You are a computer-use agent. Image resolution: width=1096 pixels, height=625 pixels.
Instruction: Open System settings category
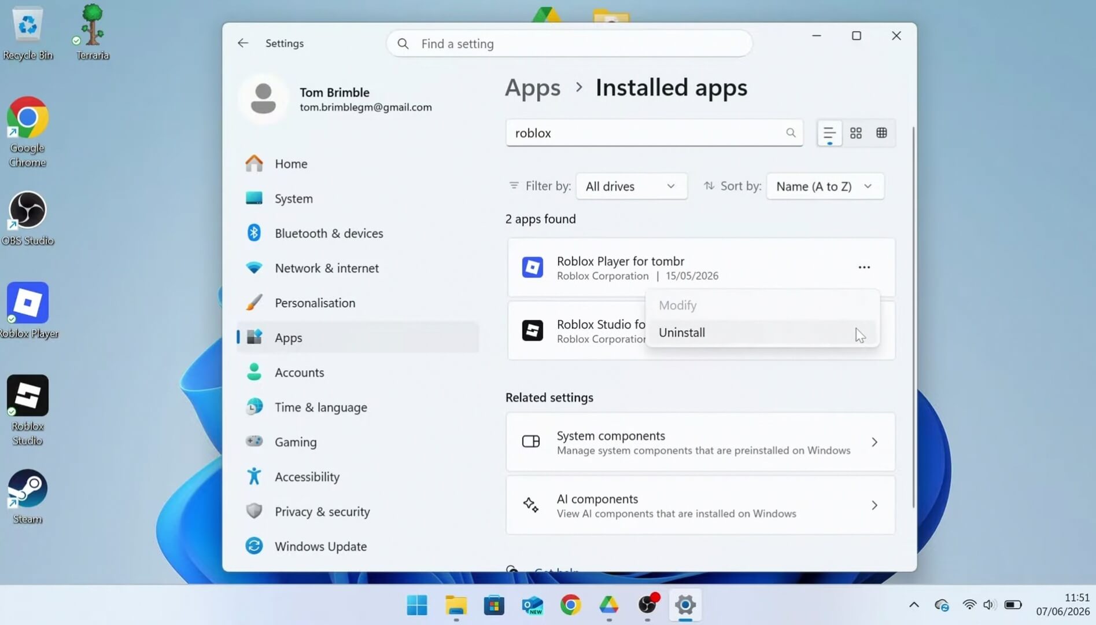pos(358,198)
